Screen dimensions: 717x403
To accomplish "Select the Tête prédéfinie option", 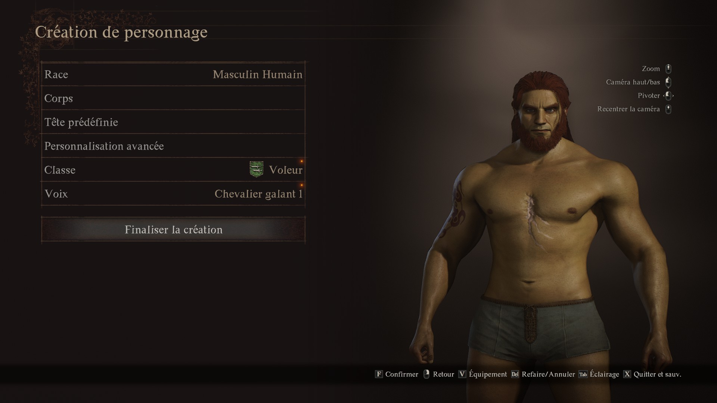I will [173, 122].
